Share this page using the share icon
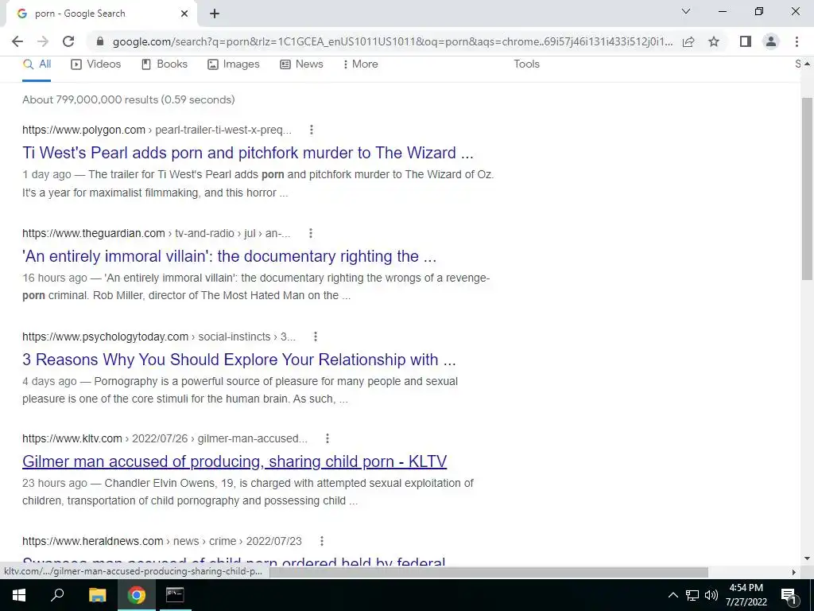The height and width of the screenshot is (611, 814). 688,41
